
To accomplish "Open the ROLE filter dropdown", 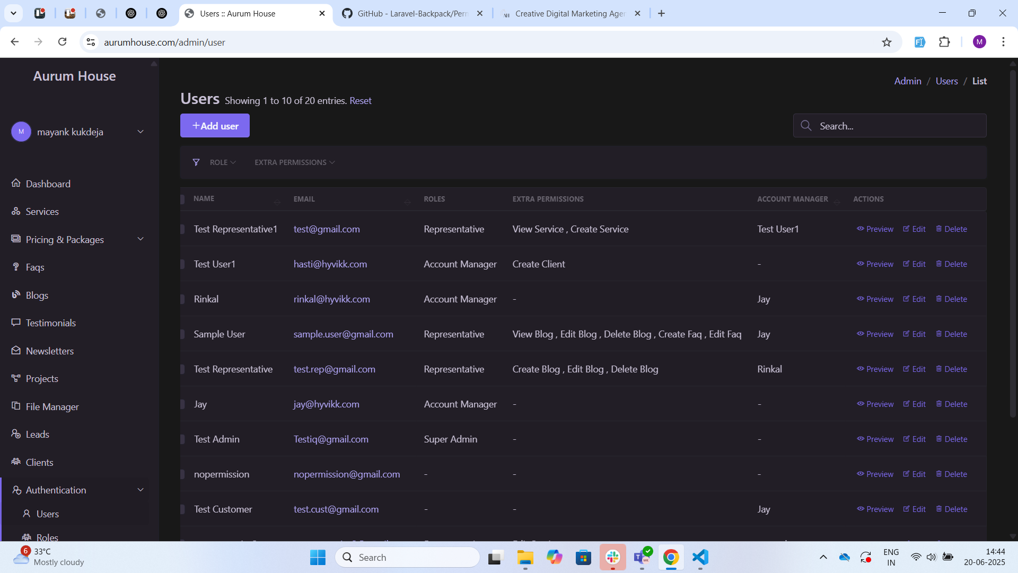I will [223, 162].
